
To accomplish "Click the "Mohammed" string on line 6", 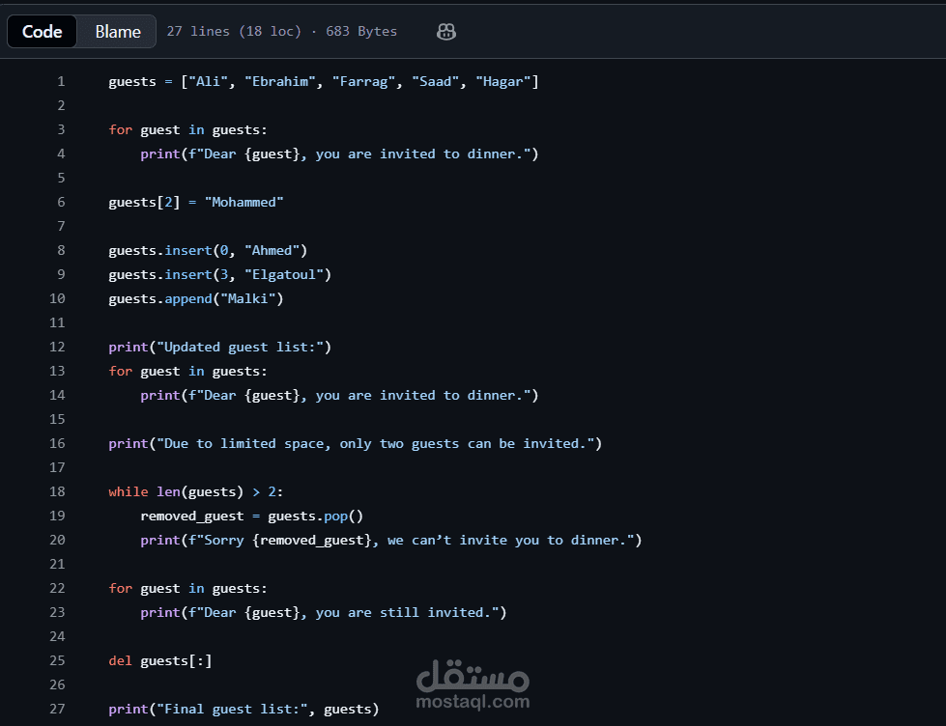I will [x=244, y=202].
